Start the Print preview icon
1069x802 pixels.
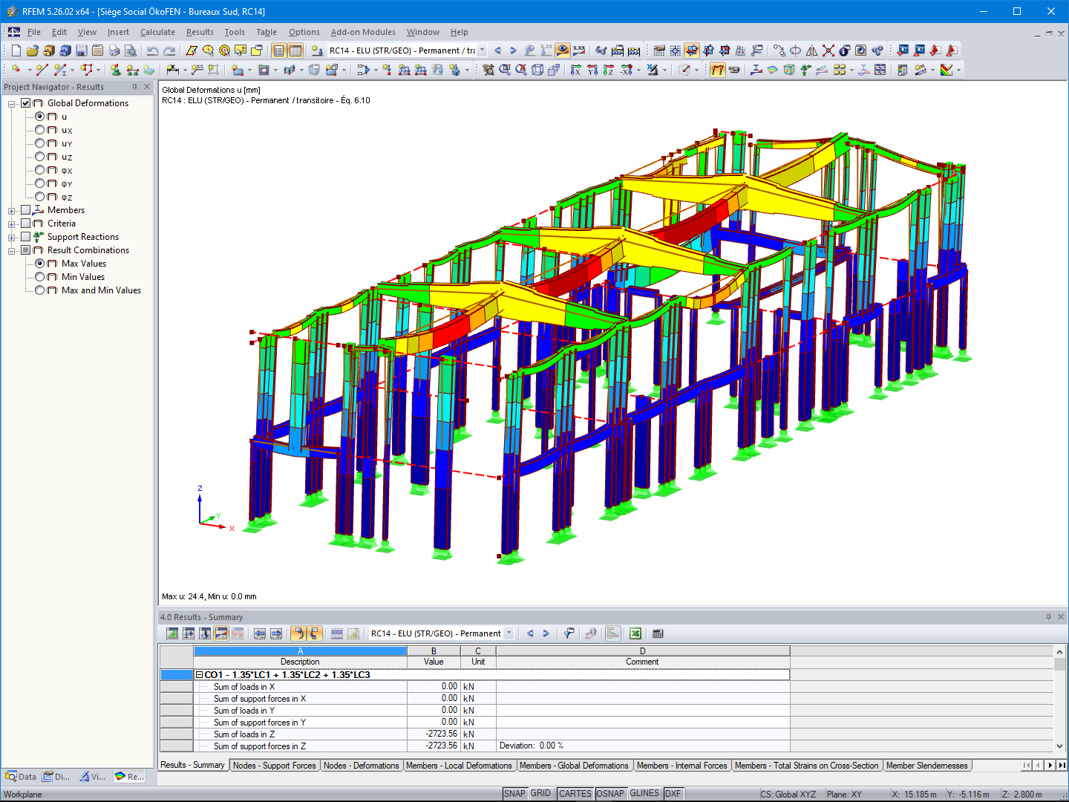(x=131, y=50)
